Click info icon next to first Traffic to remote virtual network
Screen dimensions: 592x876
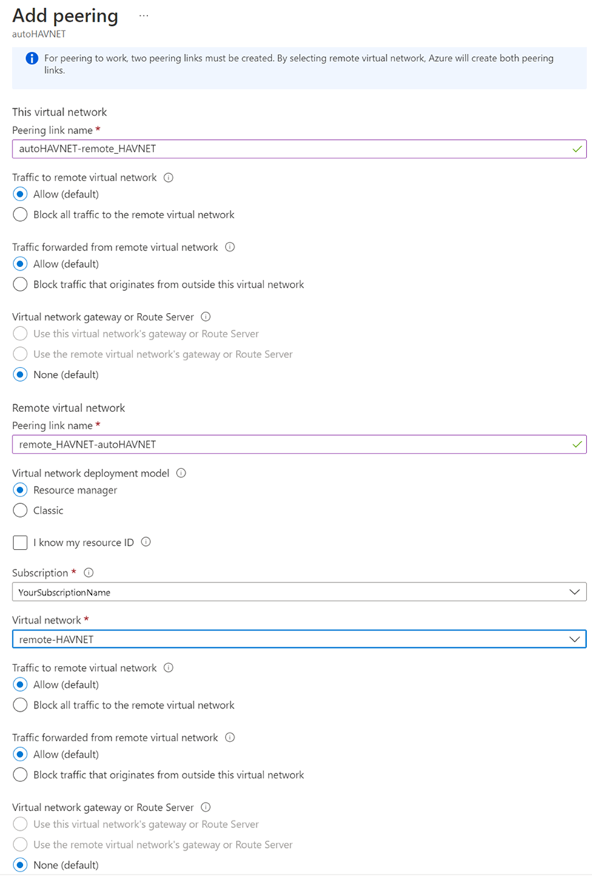click(x=168, y=178)
